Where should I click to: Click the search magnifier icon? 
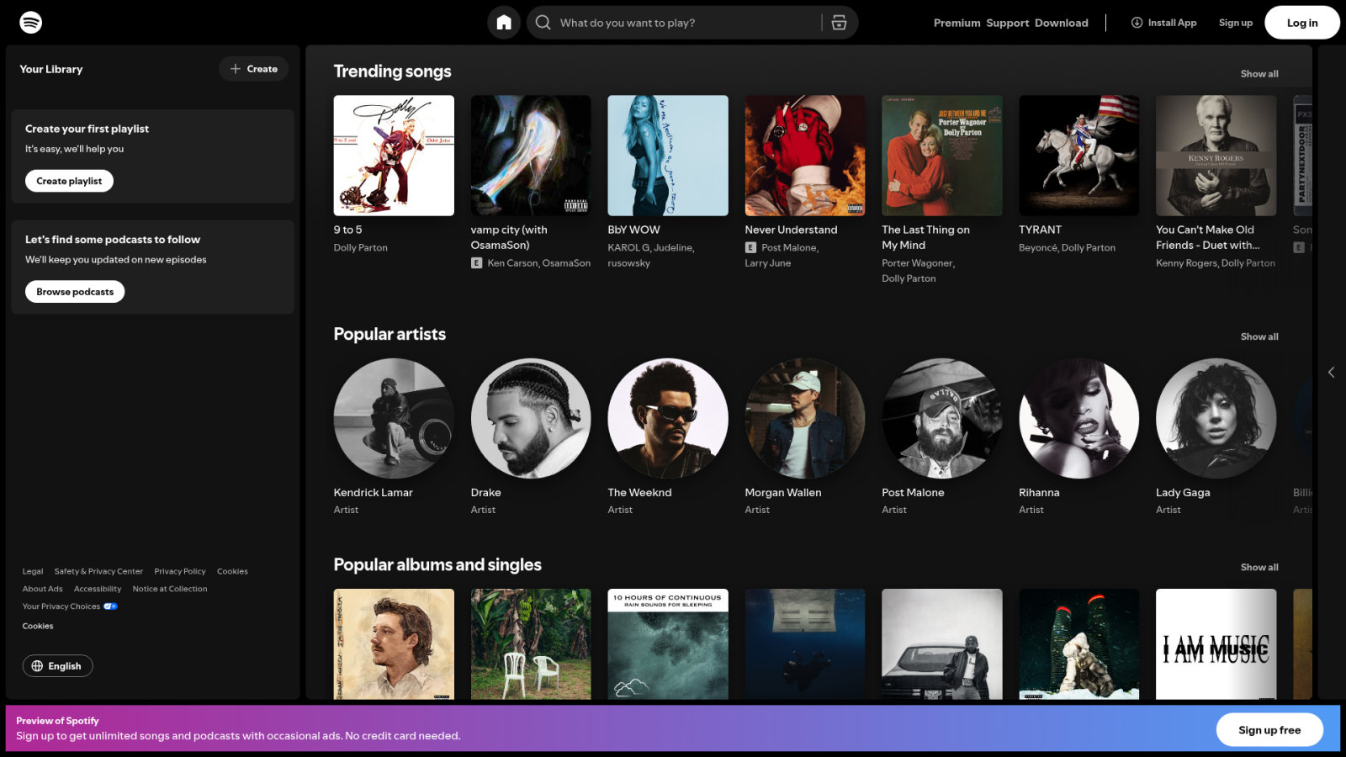543,23
